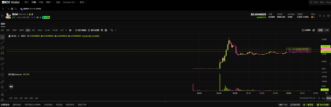Viewport: 331px width, 107px height.
Task: Select the pattern drawing tool
Action: 2,53
